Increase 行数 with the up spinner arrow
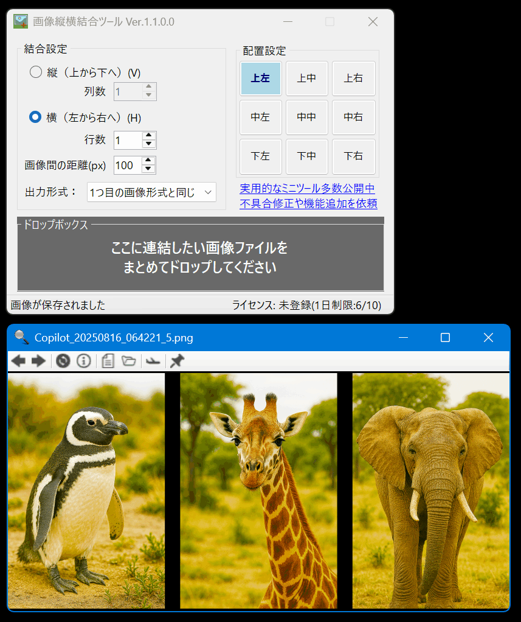 click(x=149, y=136)
